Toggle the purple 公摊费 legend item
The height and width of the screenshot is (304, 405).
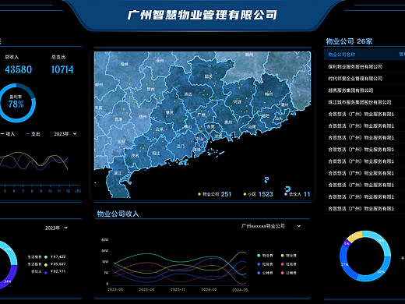pos(265,273)
